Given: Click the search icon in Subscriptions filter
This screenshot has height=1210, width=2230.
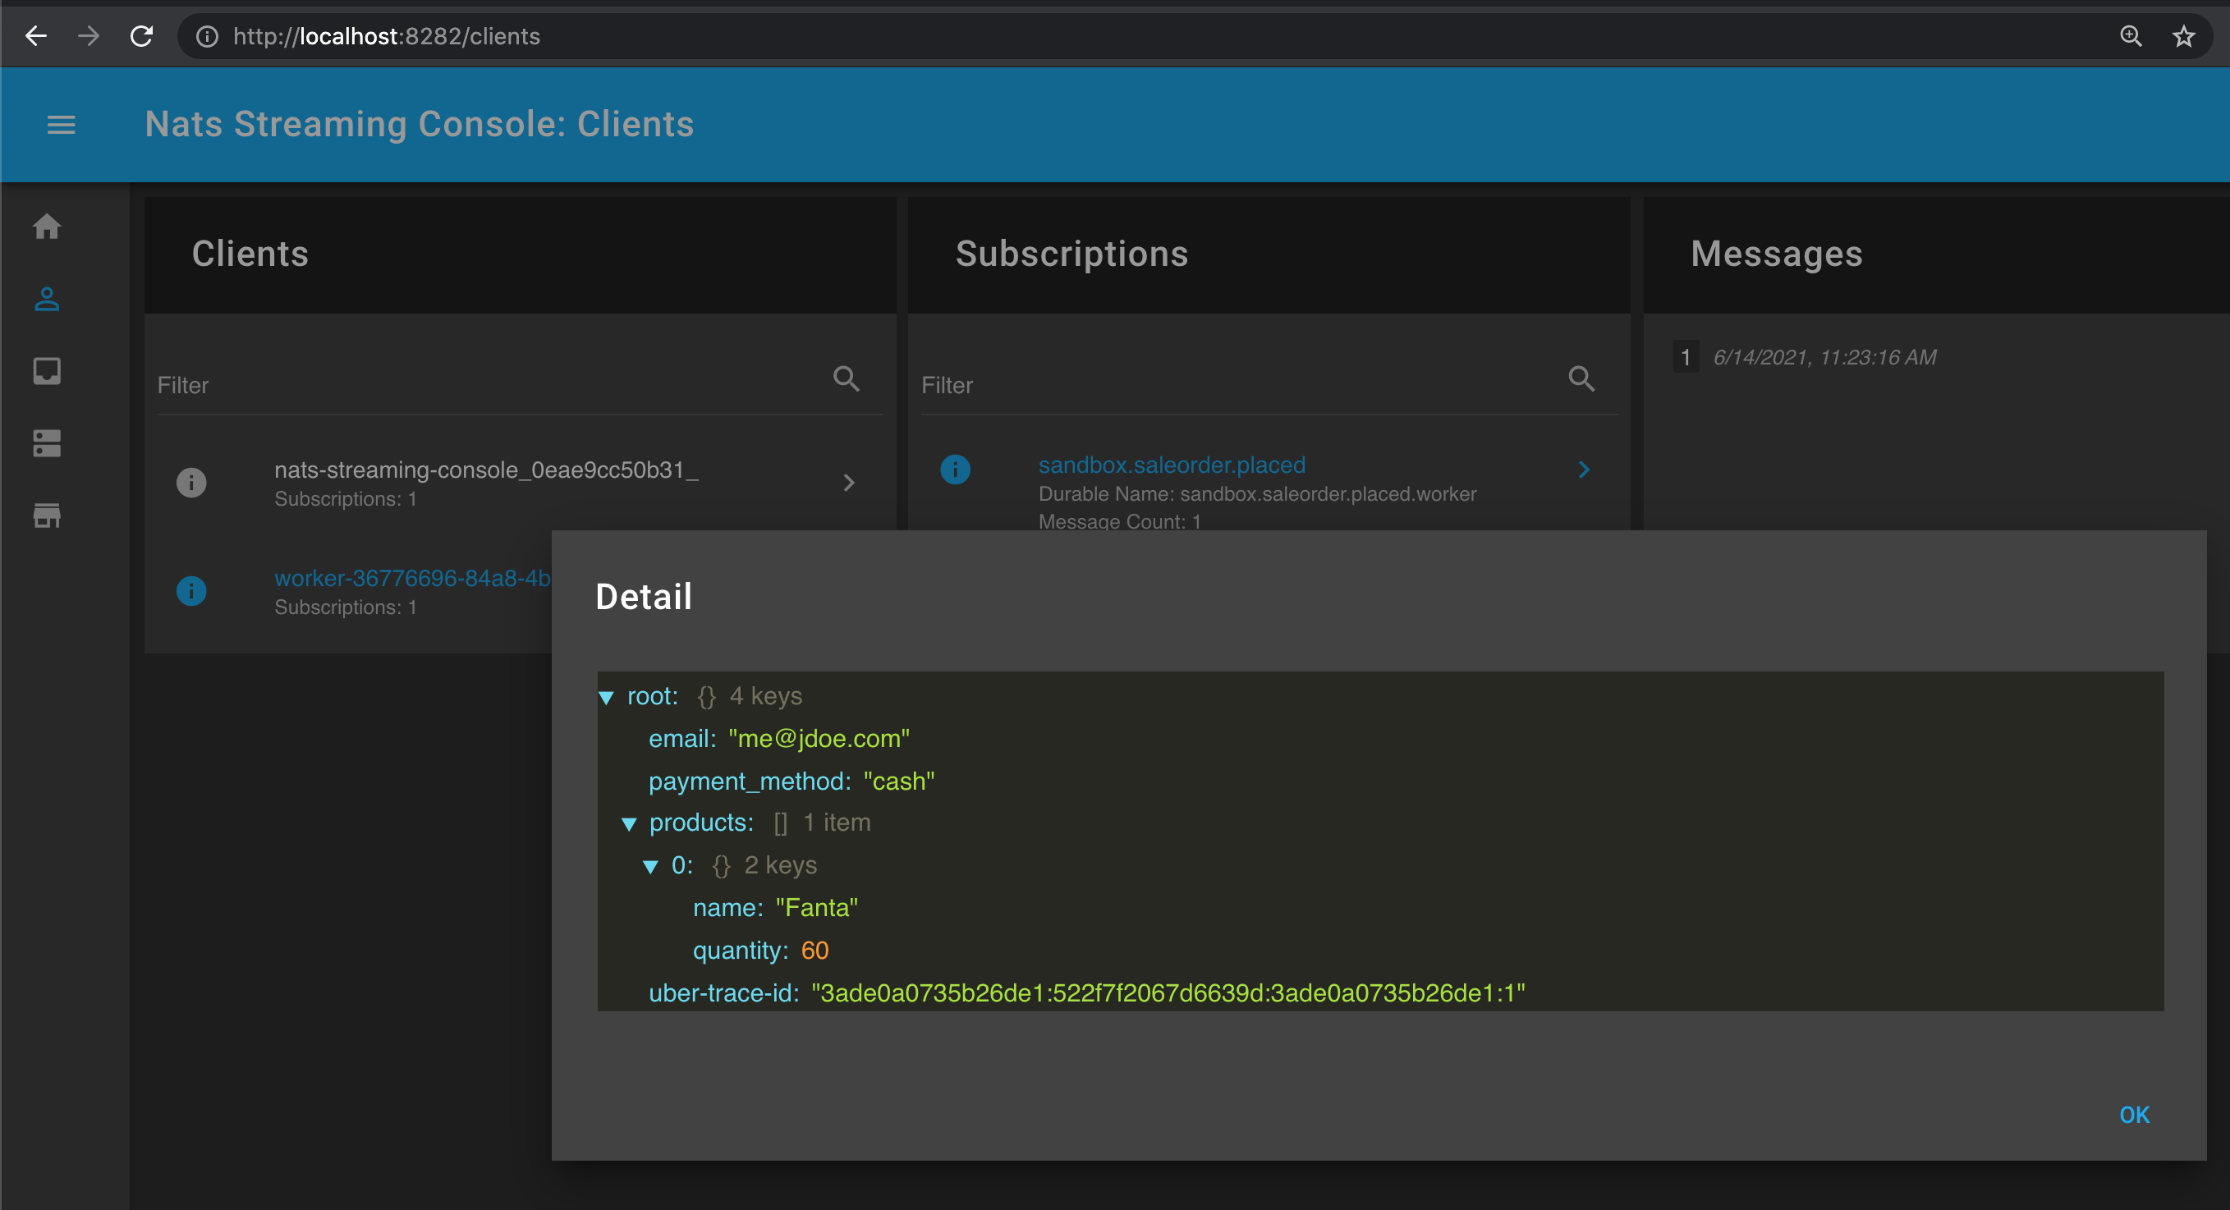Looking at the screenshot, I should point(1581,379).
